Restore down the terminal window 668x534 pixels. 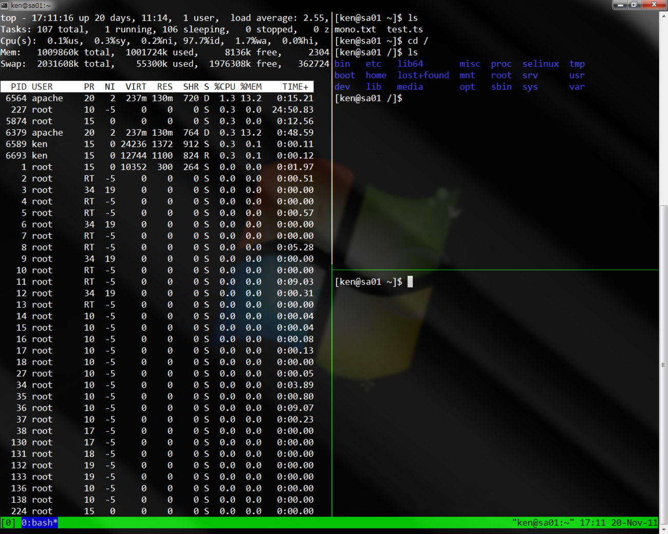tap(634, 4)
